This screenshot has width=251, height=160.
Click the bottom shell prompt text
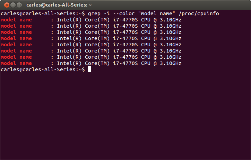(x=43, y=69)
